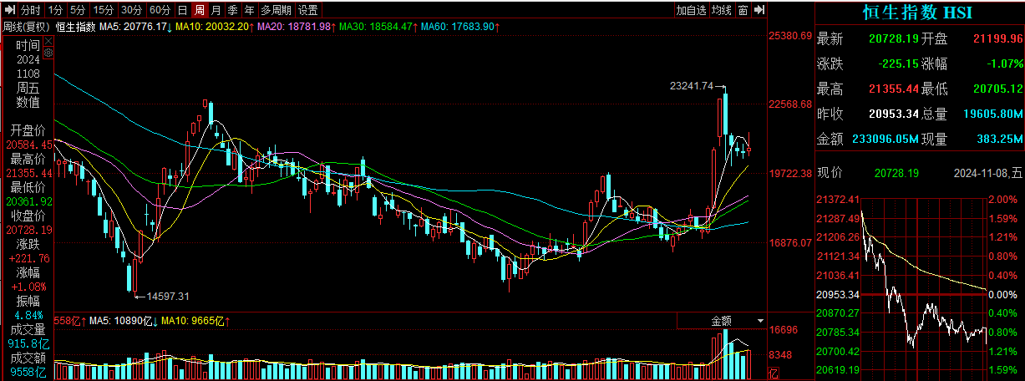Click the 涨跌 value -225.15

coord(898,63)
